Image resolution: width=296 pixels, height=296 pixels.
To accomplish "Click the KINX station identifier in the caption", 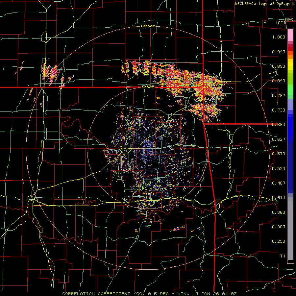I will pos(184,294).
